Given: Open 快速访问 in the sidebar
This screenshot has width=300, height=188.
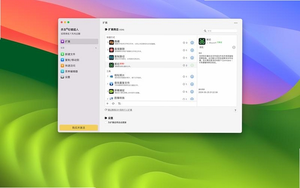Looking at the screenshot, I should pyautogui.click(x=68, y=66).
